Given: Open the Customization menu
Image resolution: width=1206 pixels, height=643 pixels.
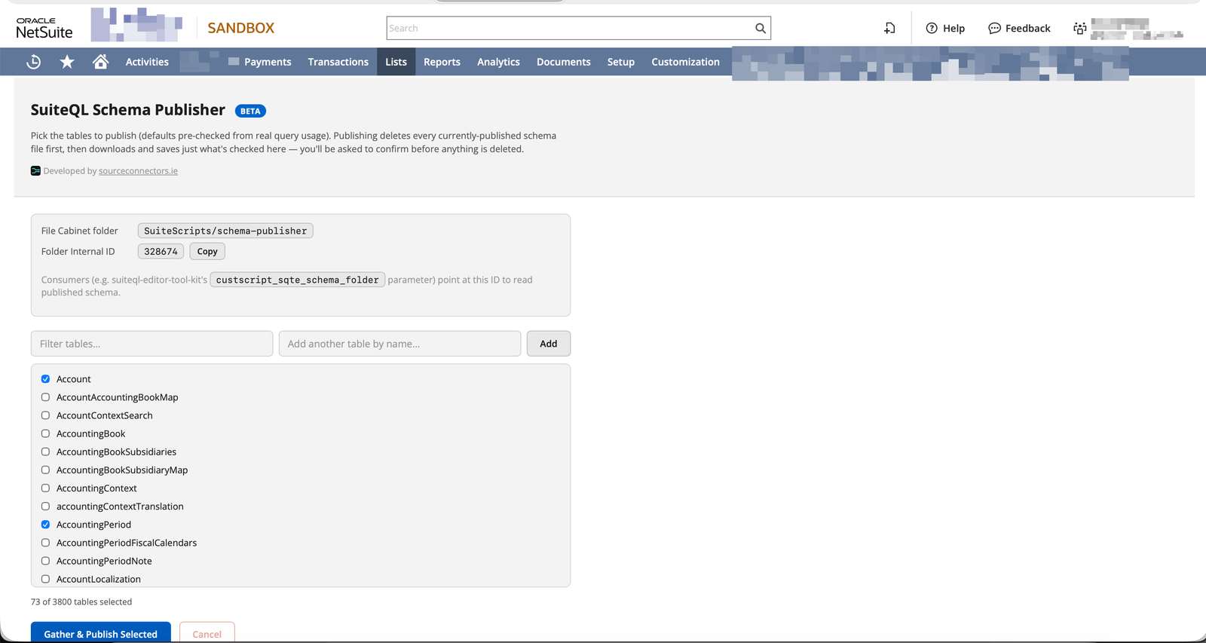Looking at the screenshot, I should tap(685, 62).
